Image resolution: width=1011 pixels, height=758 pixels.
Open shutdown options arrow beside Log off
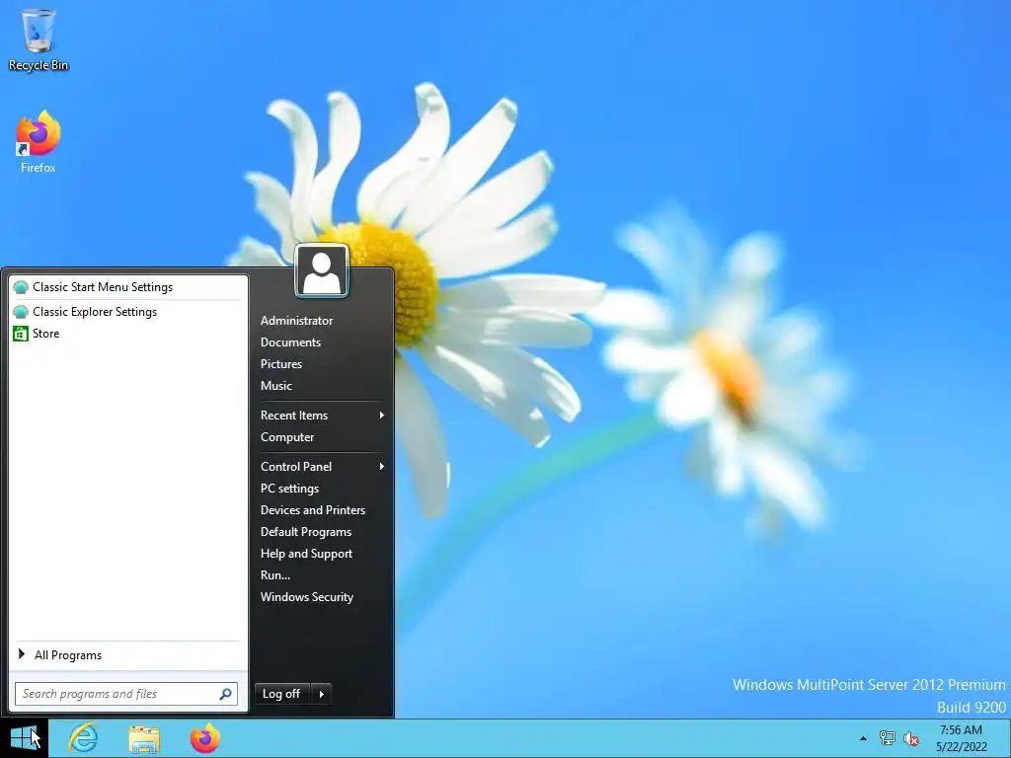321,694
